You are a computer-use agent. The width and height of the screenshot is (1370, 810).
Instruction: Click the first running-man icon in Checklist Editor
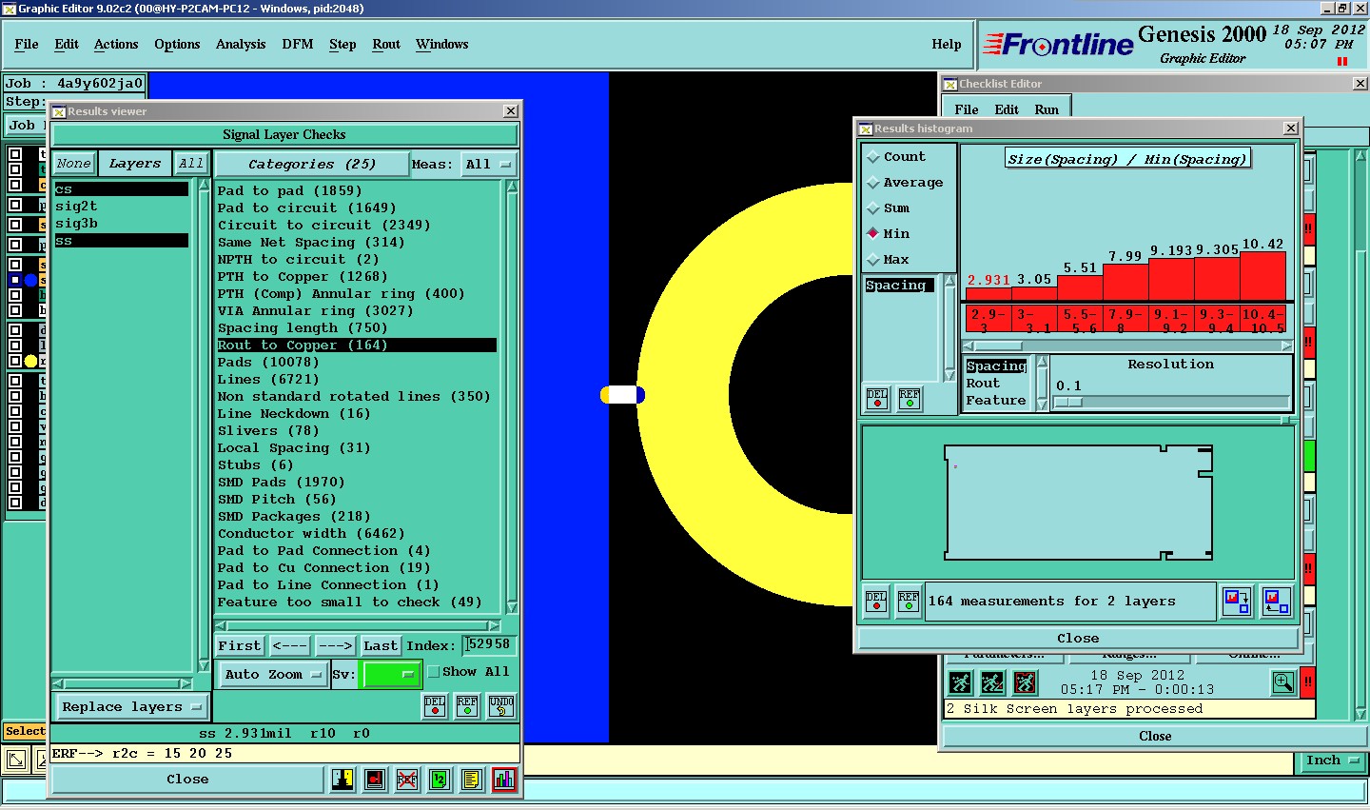point(961,682)
